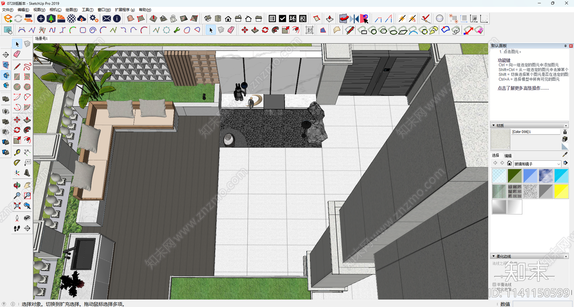Switch to the 场景号1 scene tab
The height and width of the screenshot is (307, 574).
[42, 38]
